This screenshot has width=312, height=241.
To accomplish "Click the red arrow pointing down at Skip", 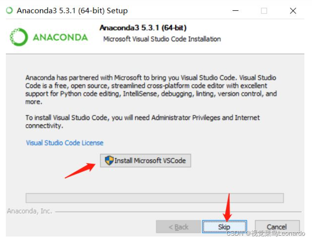I will (227, 207).
